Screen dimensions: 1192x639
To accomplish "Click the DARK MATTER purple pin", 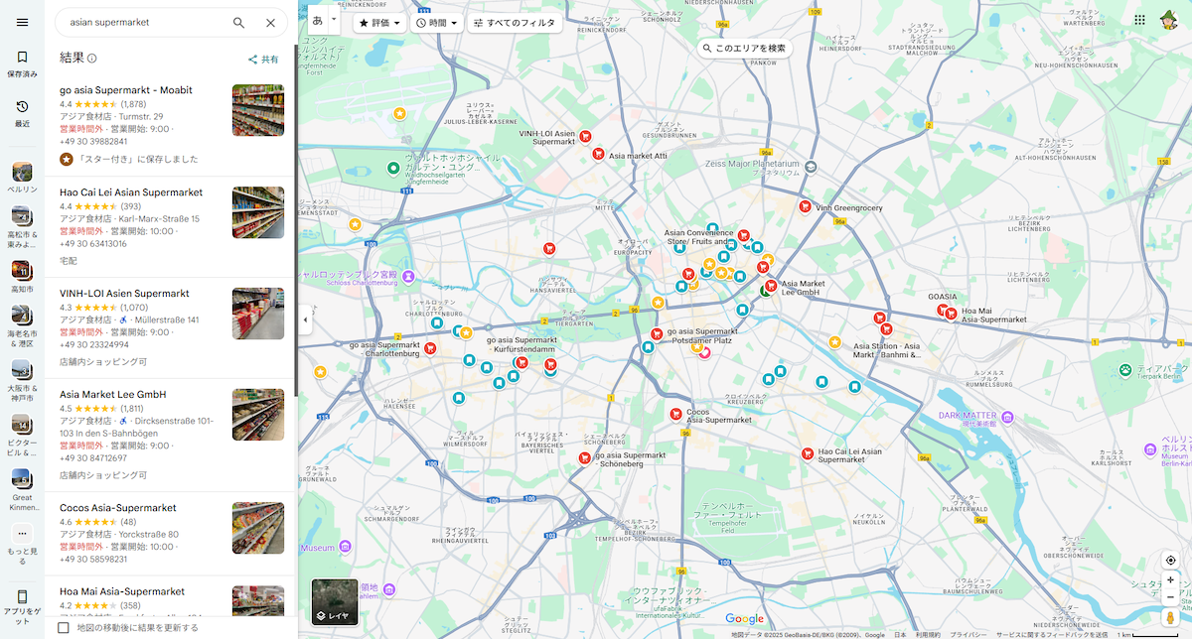I will coord(1008,417).
